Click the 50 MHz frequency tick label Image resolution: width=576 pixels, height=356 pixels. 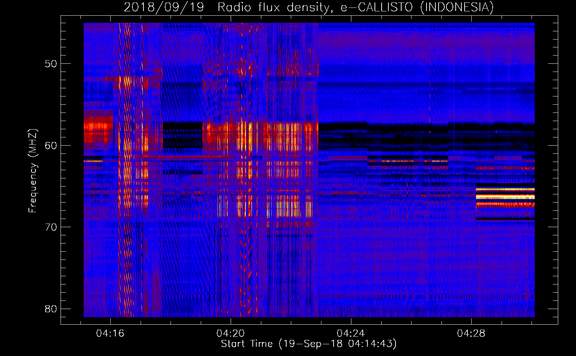point(51,64)
